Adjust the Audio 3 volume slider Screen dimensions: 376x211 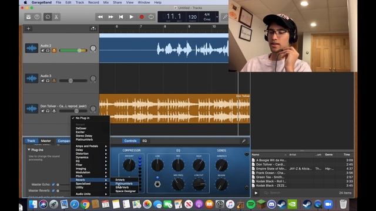[73, 81]
